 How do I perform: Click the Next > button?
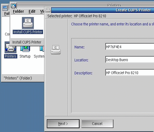pyautogui.click(x=63, y=124)
